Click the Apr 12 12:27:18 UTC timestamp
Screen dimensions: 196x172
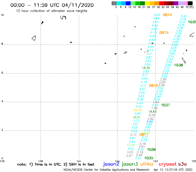coord(173,170)
